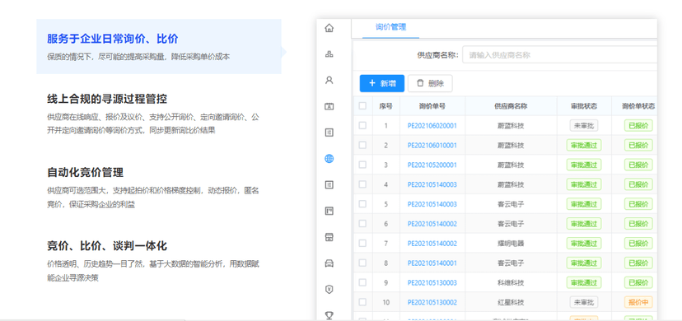Click the blue 新增 button
Screen dimensions: 682x321
coord(382,83)
